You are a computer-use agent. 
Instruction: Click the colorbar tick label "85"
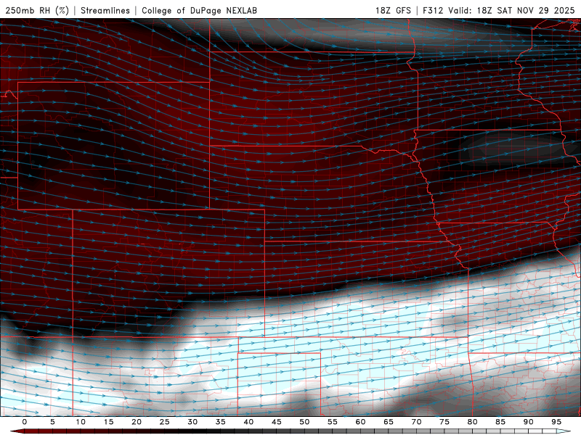pos(500,422)
